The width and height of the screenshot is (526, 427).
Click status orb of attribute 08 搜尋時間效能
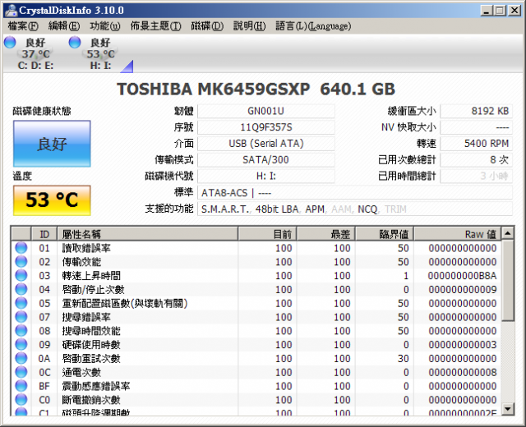21,331
